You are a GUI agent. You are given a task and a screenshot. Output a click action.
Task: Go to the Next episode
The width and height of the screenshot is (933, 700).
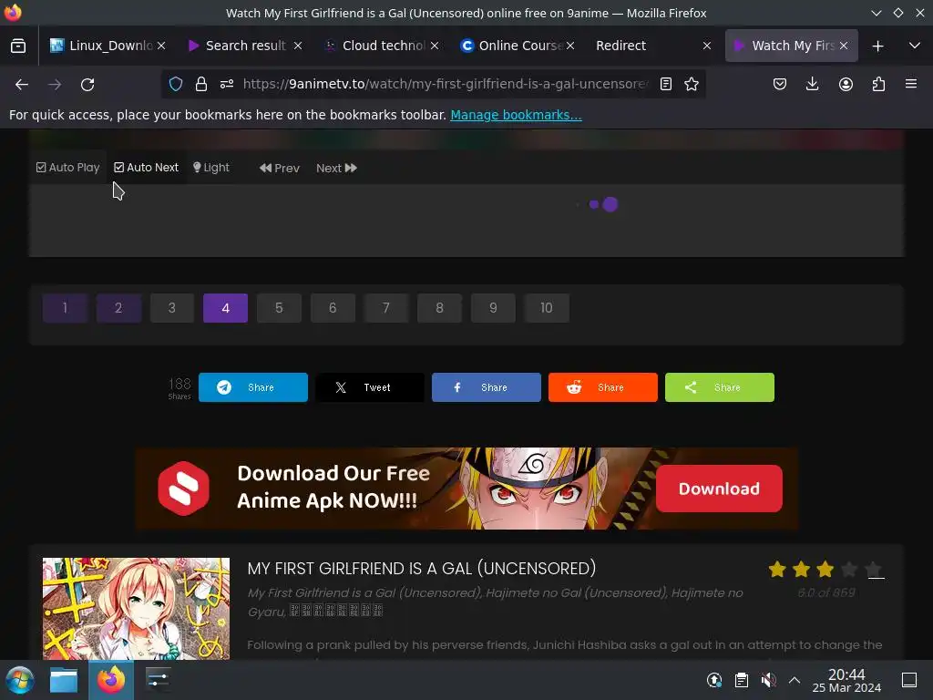coord(337,169)
